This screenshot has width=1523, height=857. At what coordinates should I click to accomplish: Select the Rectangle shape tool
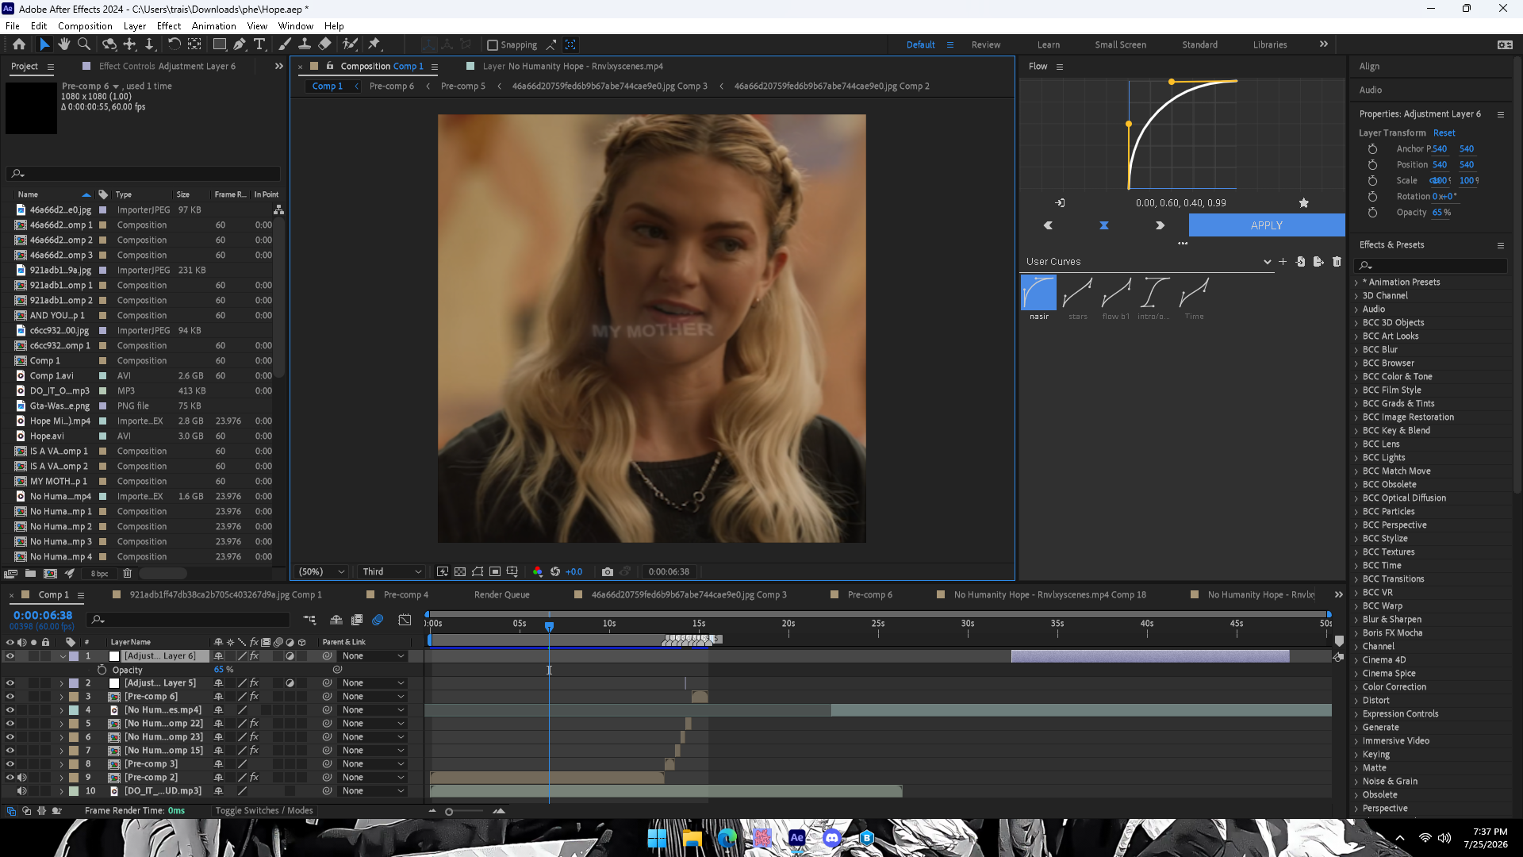click(x=220, y=44)
